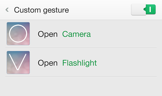Select the Open Flashlight list row

click(81, 62)
